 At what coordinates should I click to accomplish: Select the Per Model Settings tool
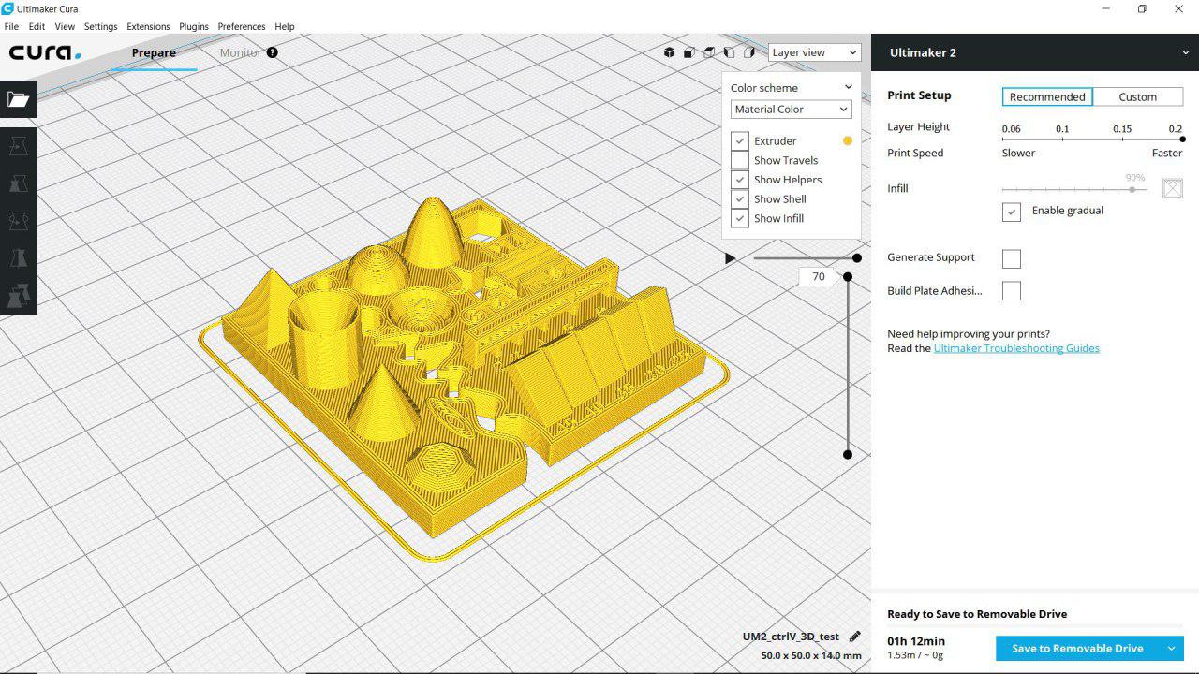(18, 296)
